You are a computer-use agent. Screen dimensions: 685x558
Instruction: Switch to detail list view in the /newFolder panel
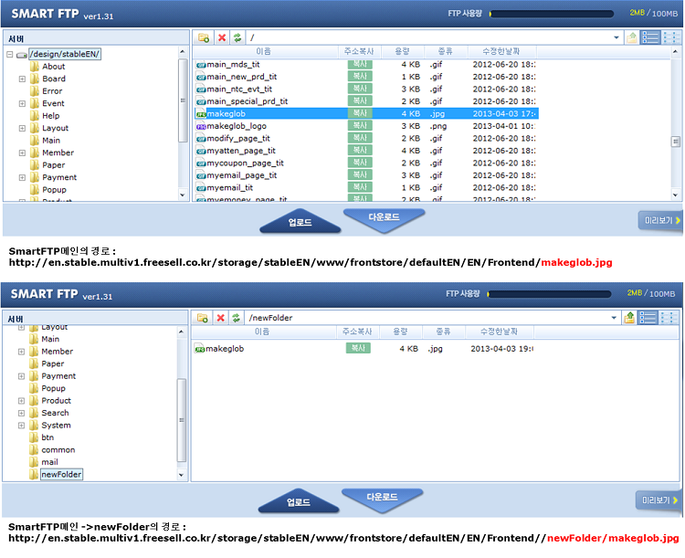[650, 317]
